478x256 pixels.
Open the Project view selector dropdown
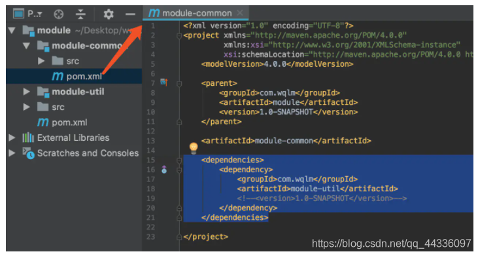(27, 14)
